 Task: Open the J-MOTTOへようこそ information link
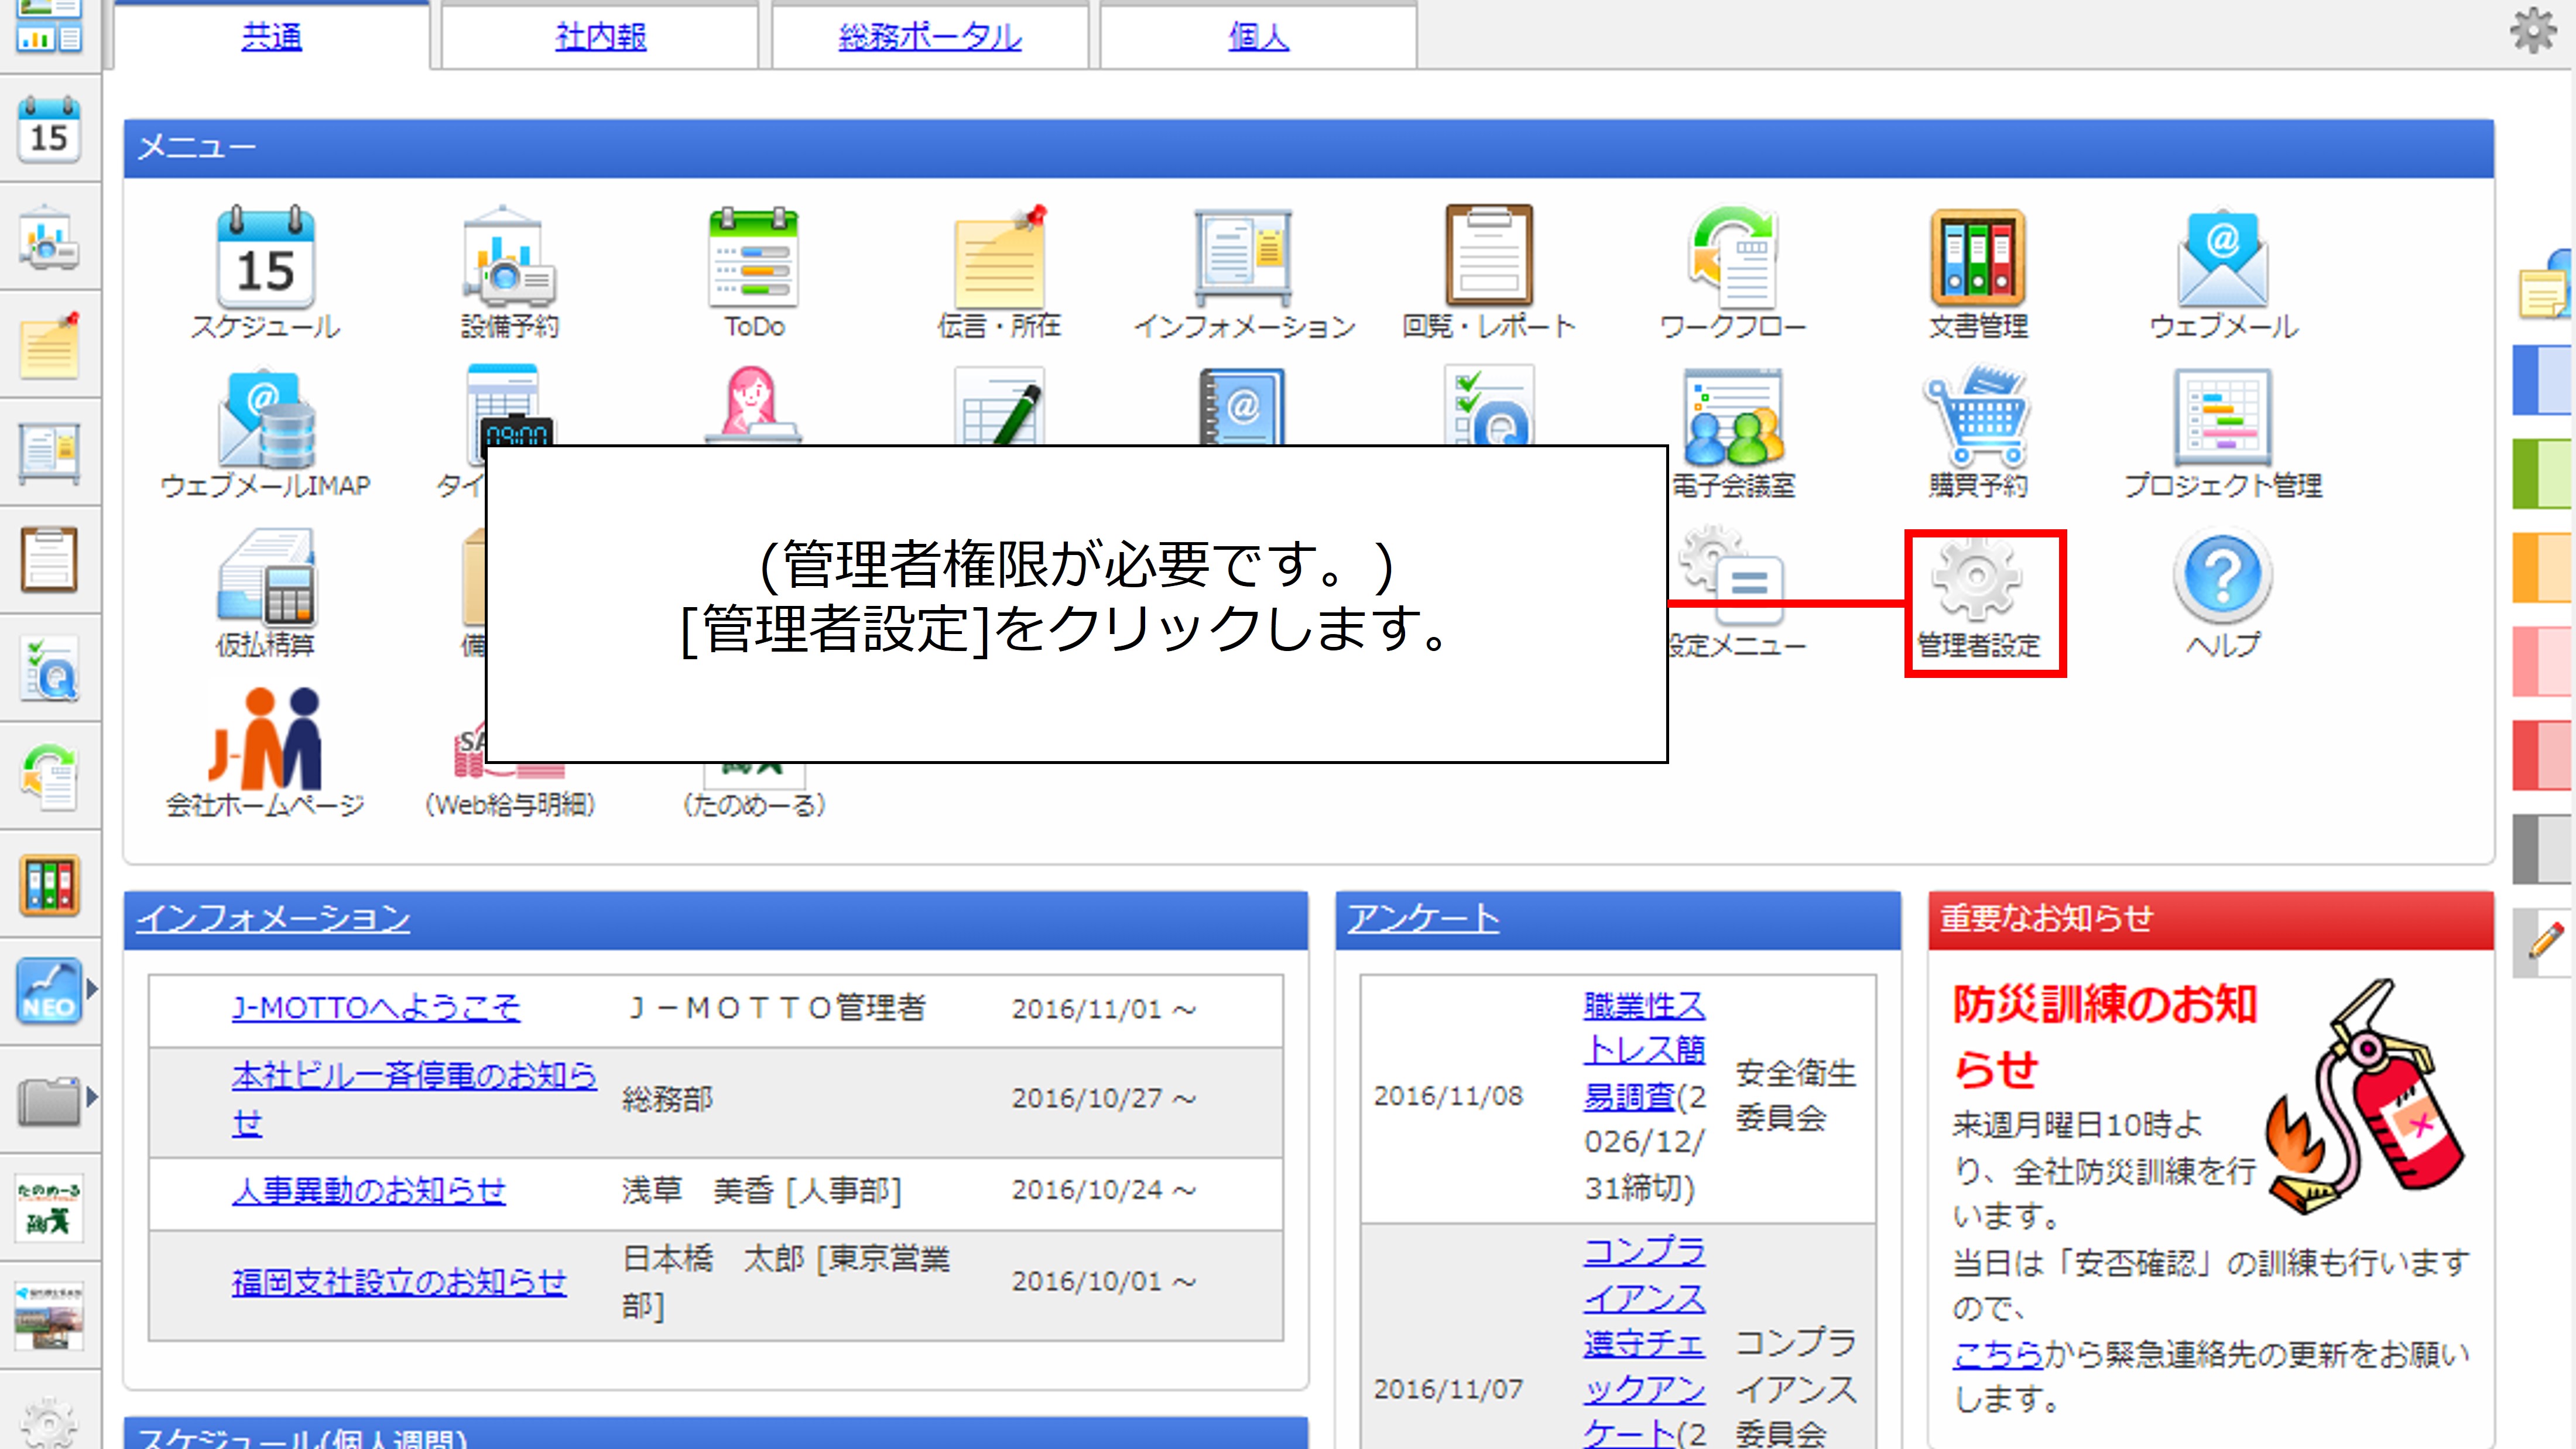376,1007
